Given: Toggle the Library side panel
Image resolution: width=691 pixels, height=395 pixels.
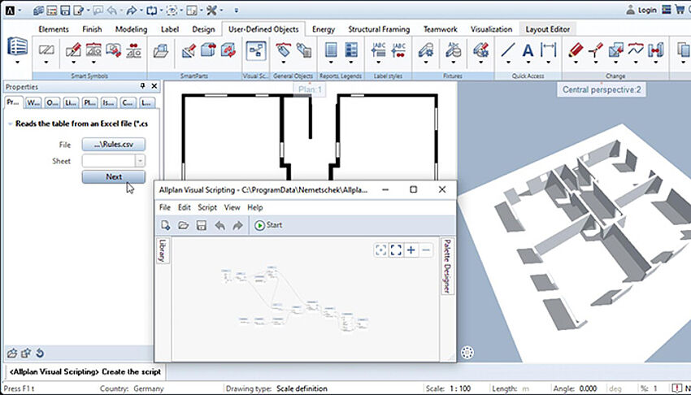Looking at the screenshot, I should coord(160,251).
